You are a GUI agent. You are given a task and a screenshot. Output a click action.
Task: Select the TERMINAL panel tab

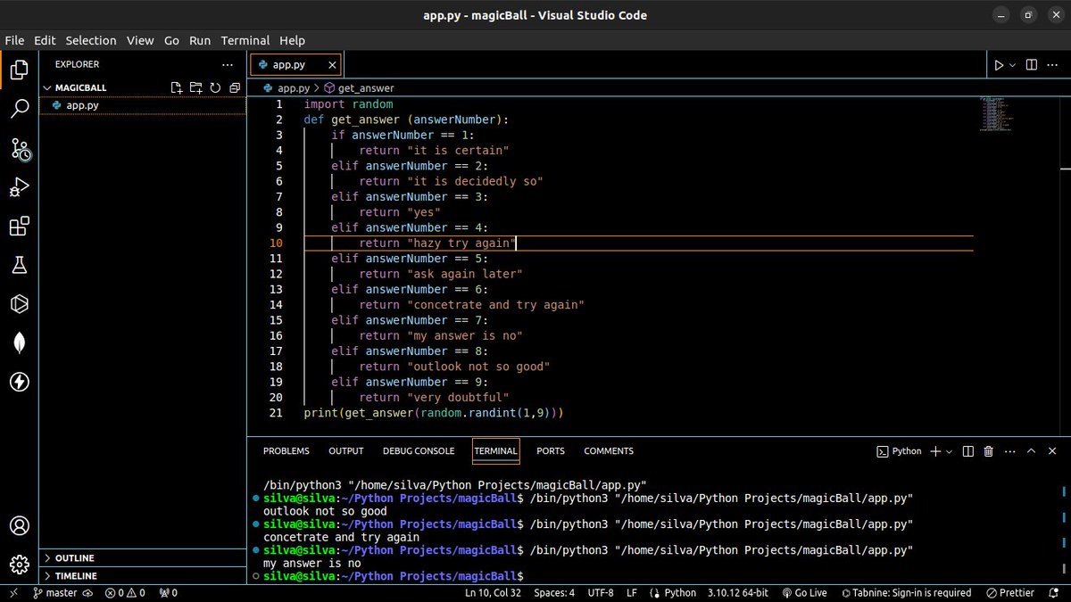coord(495,451)
